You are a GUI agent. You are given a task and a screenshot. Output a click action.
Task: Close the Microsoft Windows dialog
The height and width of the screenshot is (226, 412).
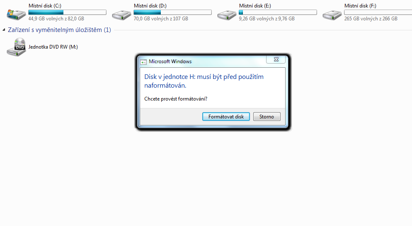click(276, 59)
